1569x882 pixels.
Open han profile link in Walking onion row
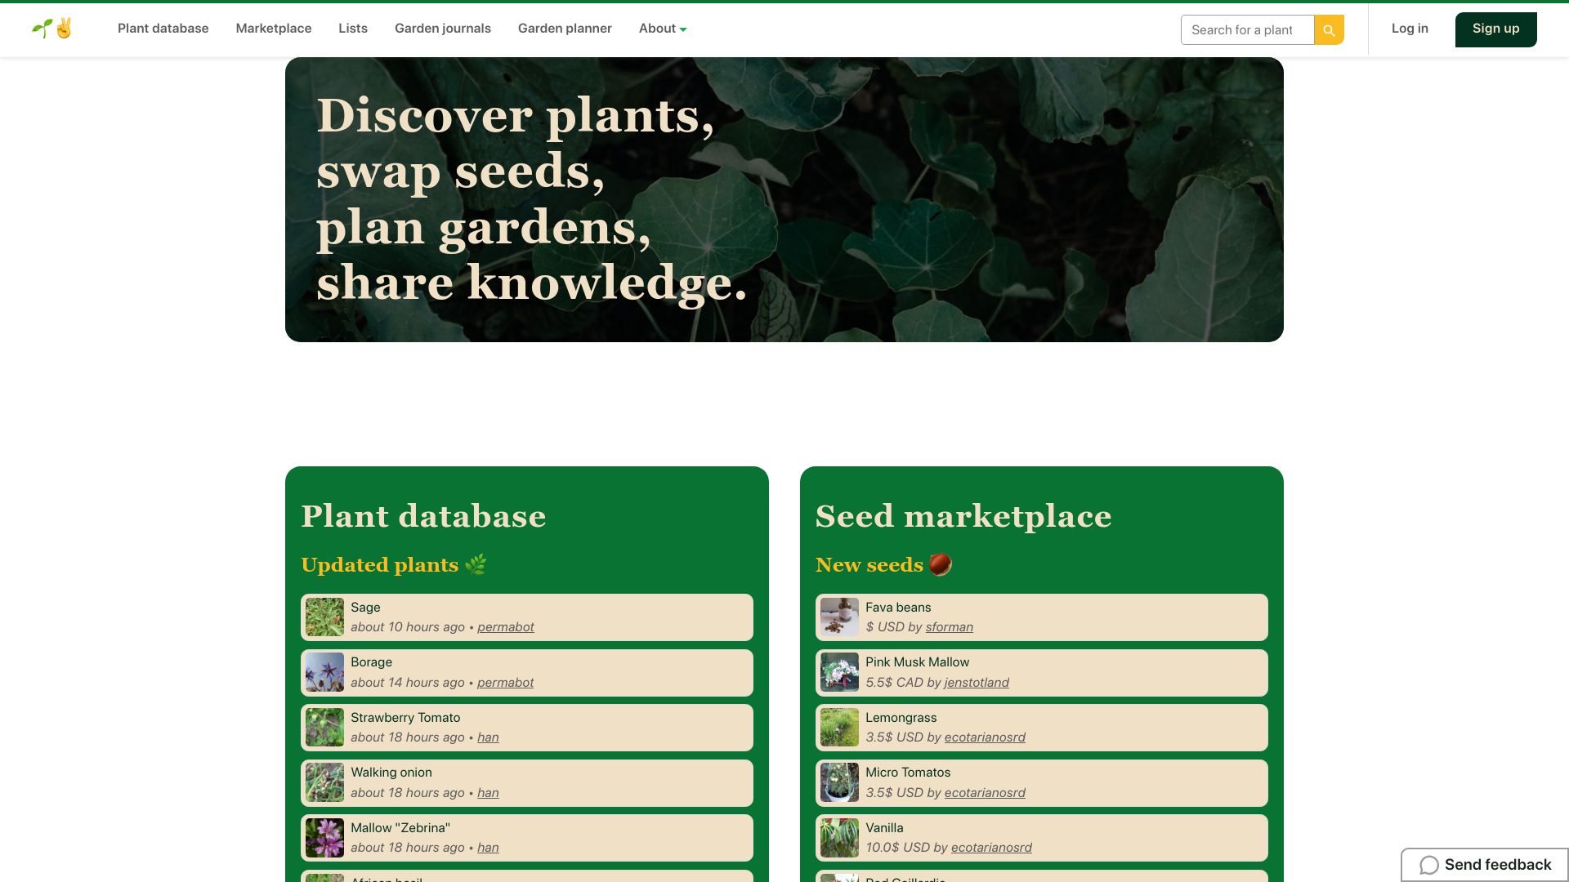[x=488, y=793]
